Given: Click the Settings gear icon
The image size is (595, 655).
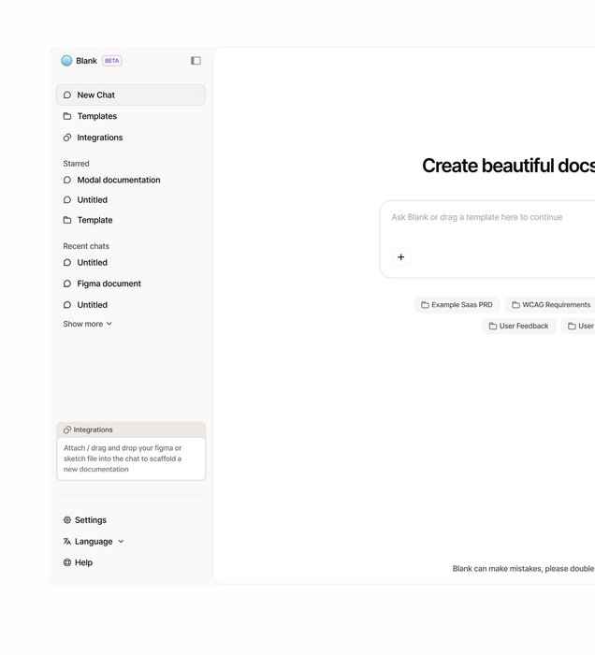Looking at the screenshot, I should pos(66,520).
